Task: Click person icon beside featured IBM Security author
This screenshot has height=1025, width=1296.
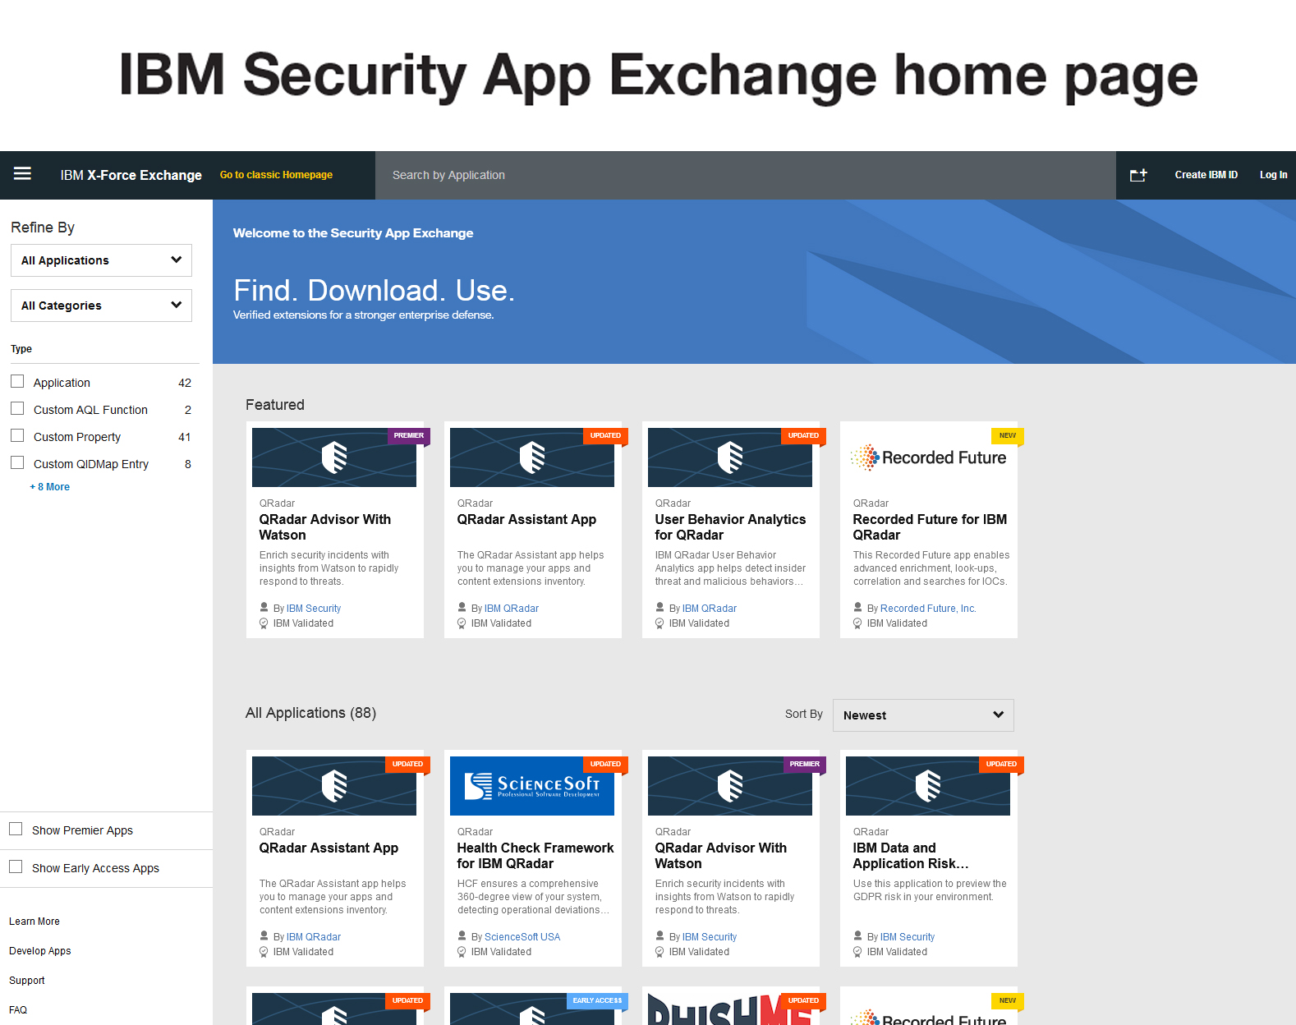Action: tap(264, 608)
